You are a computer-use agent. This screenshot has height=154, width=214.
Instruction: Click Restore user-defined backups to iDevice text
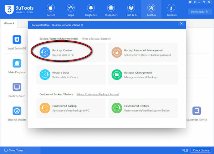click(147, 111)
